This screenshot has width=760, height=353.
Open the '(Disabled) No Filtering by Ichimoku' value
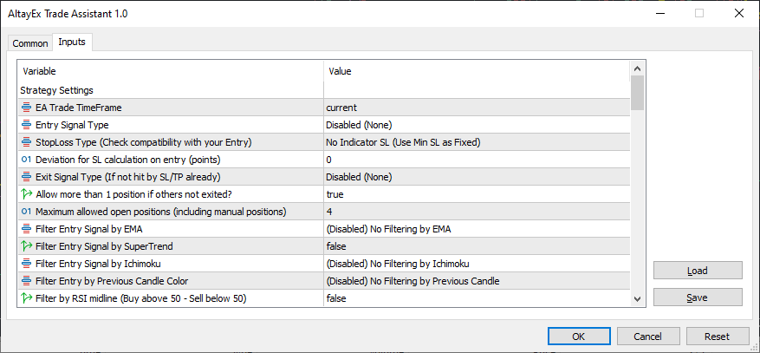(477, 264)
